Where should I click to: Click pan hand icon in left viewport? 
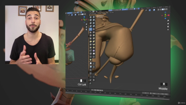(86, 27)
